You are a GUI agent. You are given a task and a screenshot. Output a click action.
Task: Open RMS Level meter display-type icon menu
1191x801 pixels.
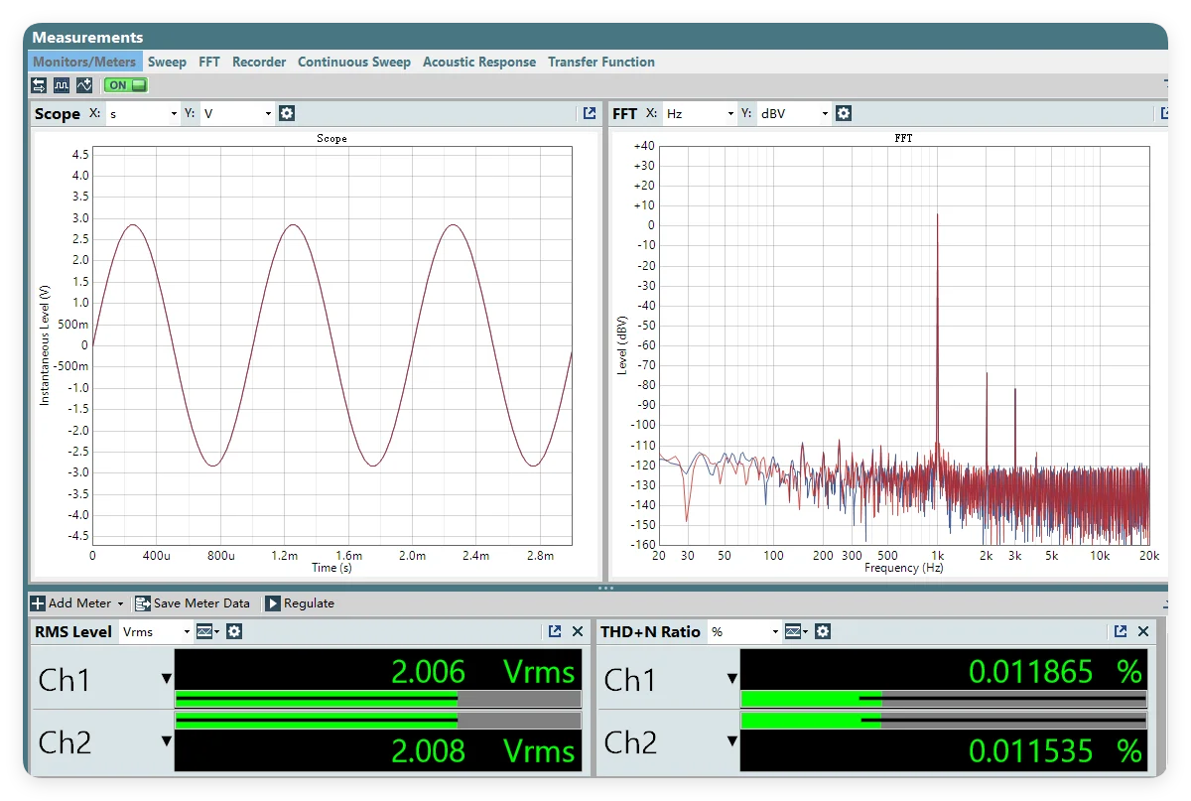tap(207, 631)
